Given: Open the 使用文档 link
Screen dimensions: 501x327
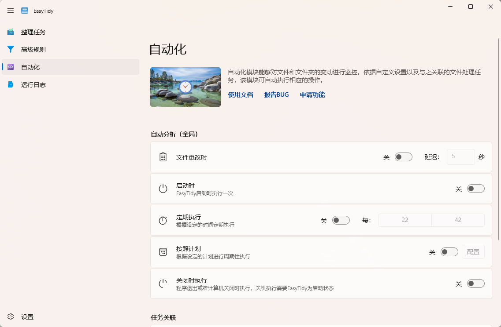Looking at the screenshot, I should (x=241, y=94).
